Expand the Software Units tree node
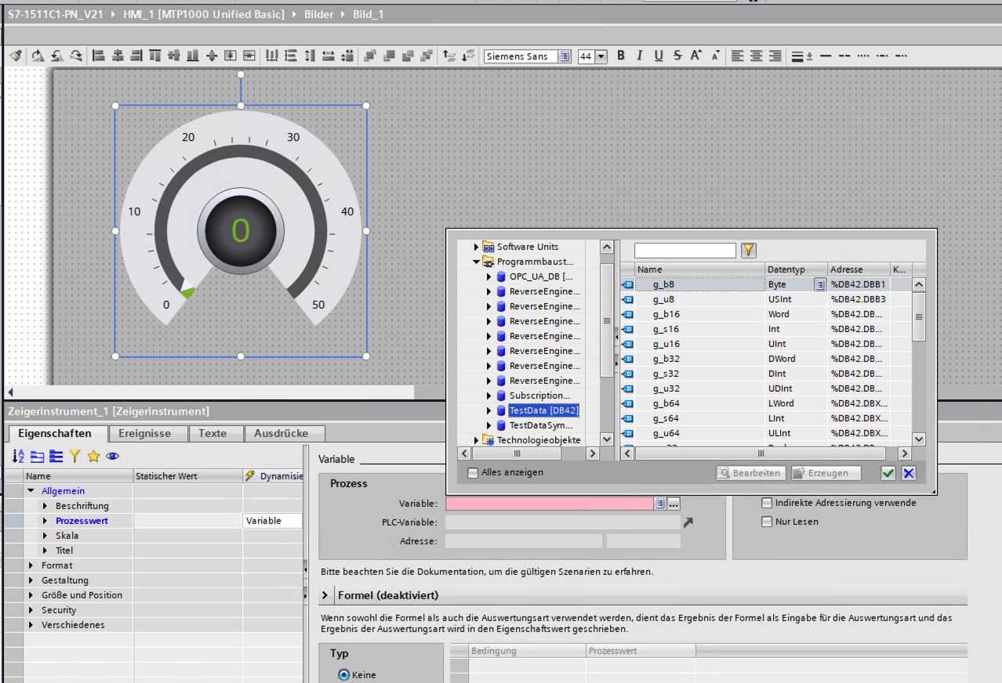Screen dimensions: 1002x683 pyautogui.click(x=476, y=247)
